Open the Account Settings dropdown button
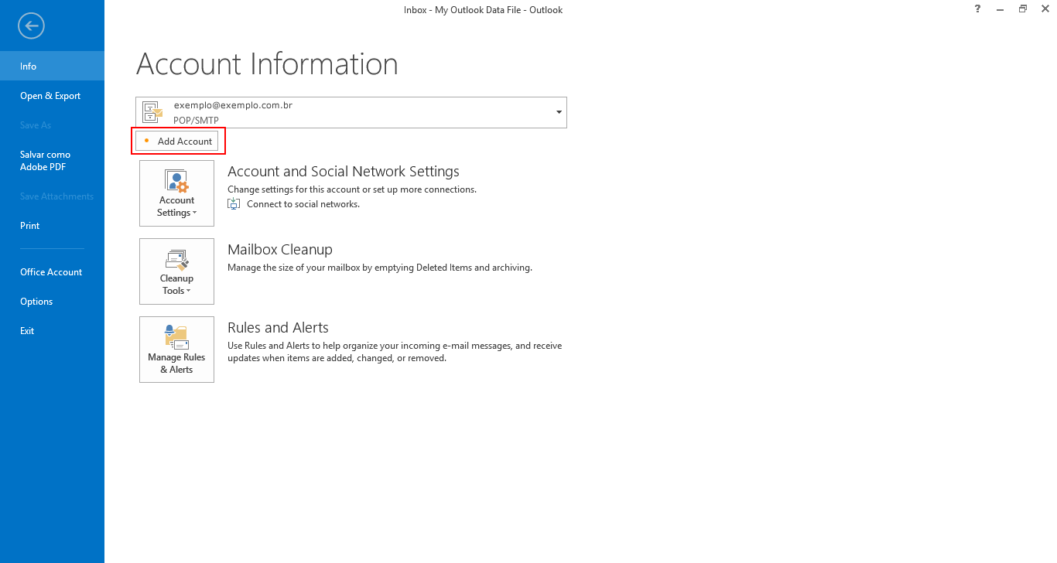The image size is (1057, 563). click(176, 193)
